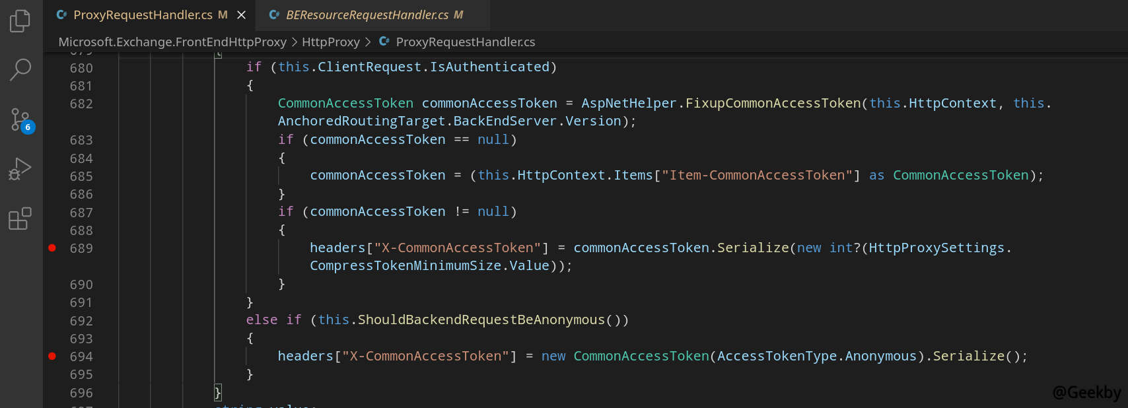
Task: Open the Search view magnifier icon
Action: pyautogui.click(x=20, y=69)
